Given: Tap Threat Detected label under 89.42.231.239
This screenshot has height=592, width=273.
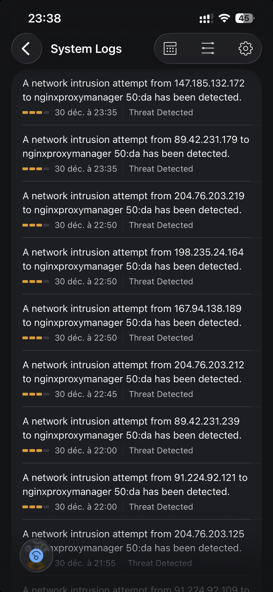Looking at the screenshot, I should pyautogui.click(x=161, y=451).
